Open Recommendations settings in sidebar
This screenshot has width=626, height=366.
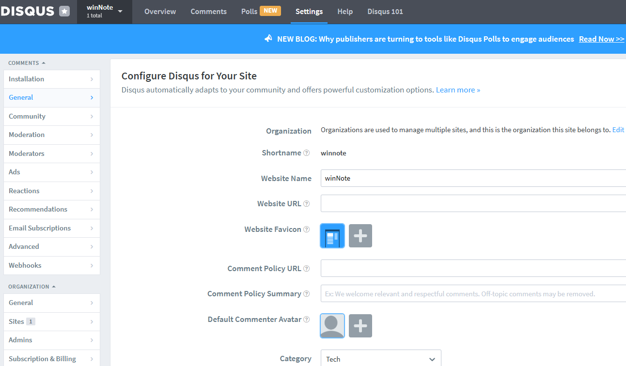click(52, 210)
